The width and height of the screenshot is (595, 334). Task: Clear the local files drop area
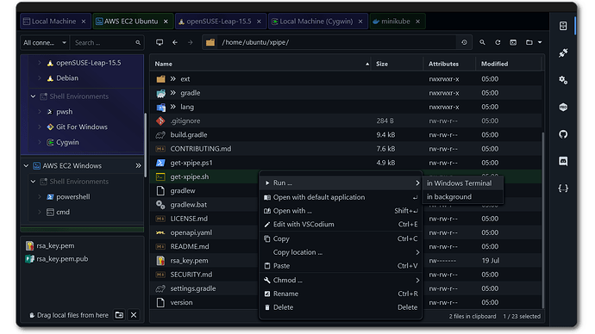134,315
